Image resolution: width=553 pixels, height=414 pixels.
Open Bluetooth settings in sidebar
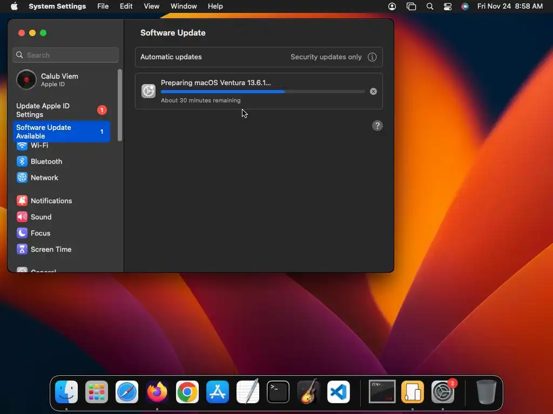39,161
